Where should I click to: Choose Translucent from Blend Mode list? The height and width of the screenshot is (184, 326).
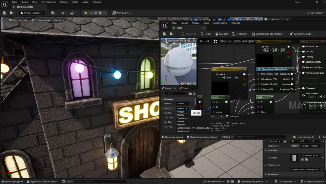click(x=182, y=118)
